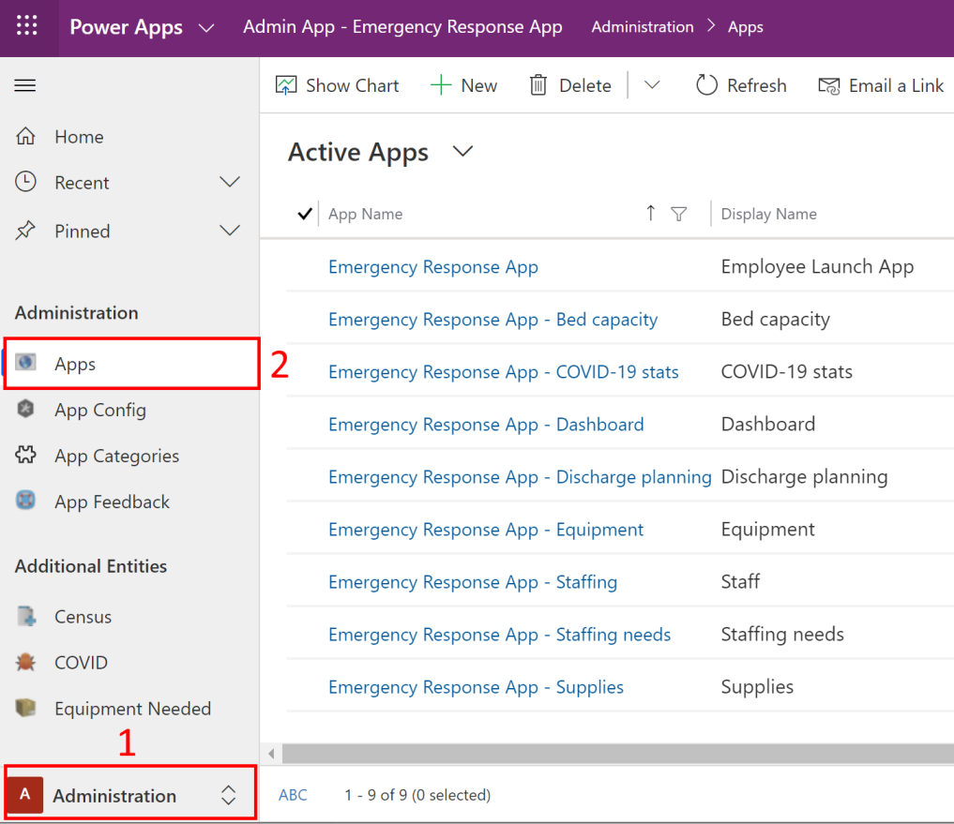Click the horizontal scrollbar track

tap(617, 754)
